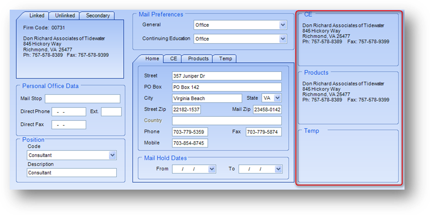Open the Temp address tab
Screen dimensions: 430x215
225,59
